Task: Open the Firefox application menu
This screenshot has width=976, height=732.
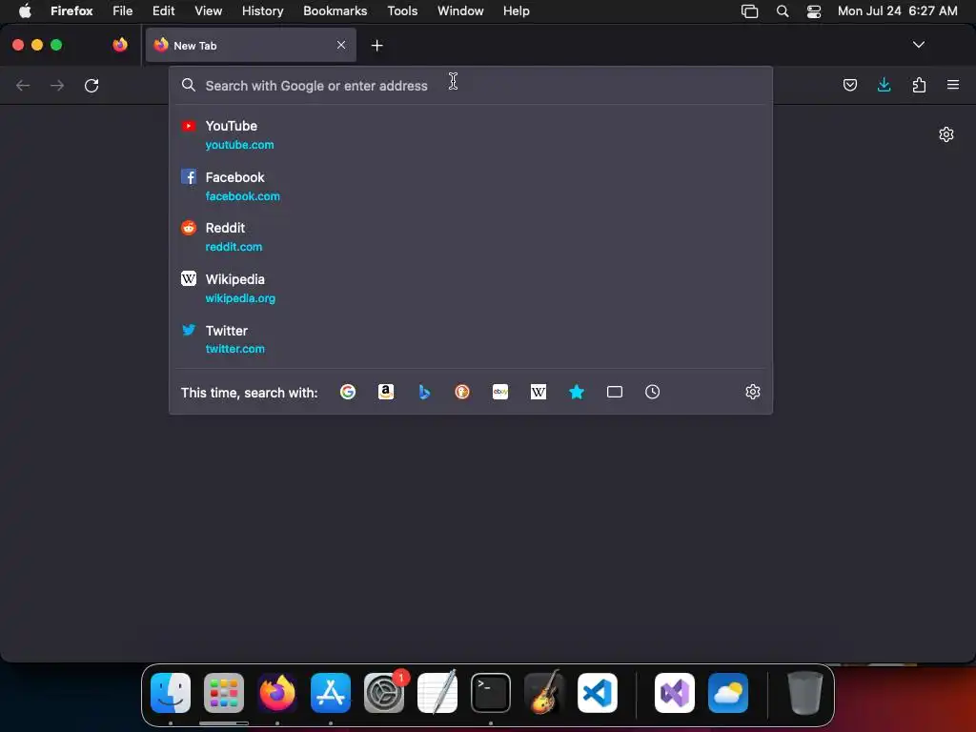Action: point(952,85)
